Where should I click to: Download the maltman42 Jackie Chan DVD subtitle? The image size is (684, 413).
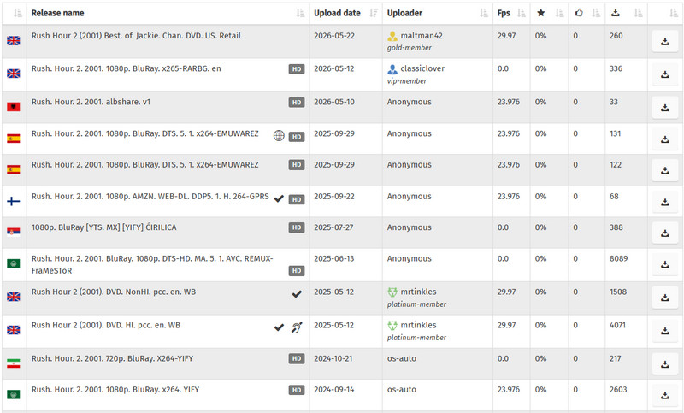click(665, 42)
